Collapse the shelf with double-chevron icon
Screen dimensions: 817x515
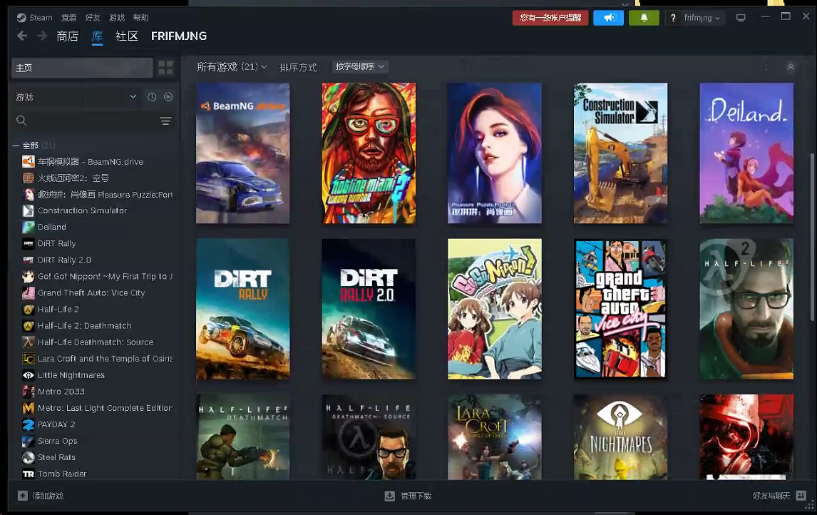(791, 67)
